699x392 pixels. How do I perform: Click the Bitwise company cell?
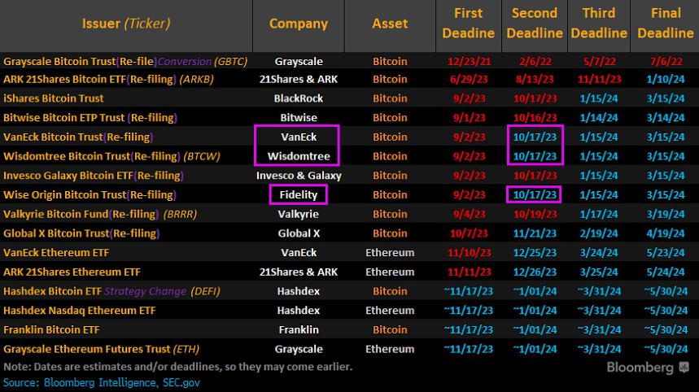[x=298, y=118]
